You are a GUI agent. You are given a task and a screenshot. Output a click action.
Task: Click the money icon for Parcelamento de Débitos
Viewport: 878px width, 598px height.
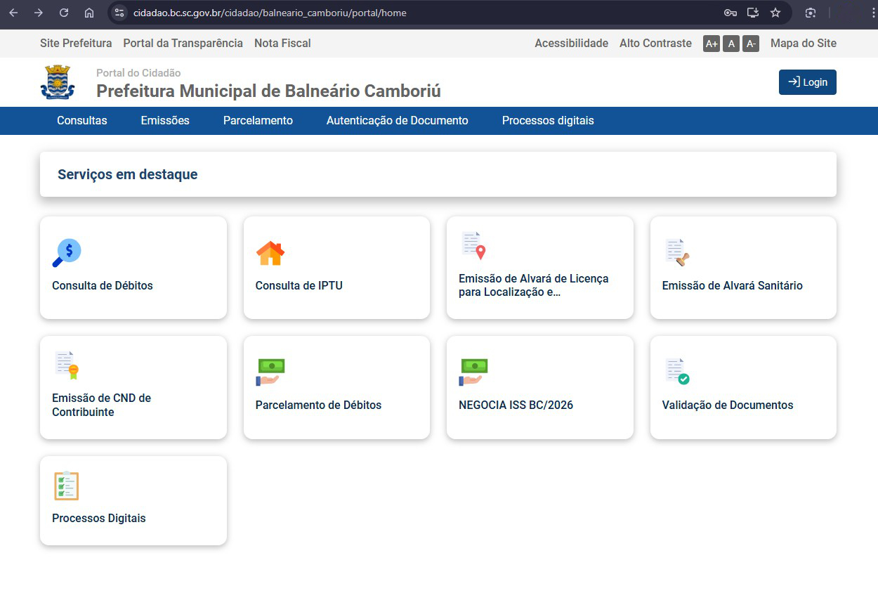pyautogui.click(x=270, y=372)
